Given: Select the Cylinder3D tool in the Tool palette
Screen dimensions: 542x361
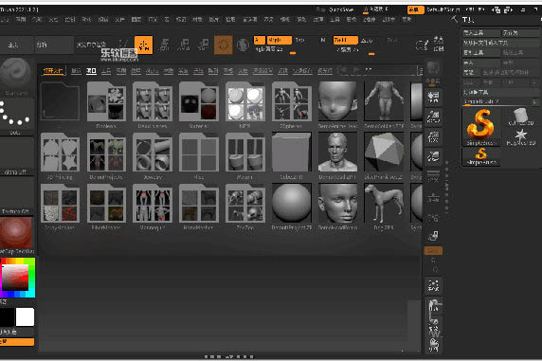Looking at the screenshot, I should [520, 117].
